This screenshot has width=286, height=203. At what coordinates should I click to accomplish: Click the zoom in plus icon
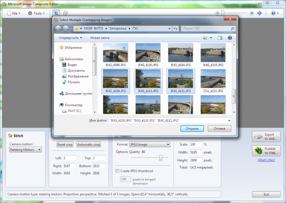point(252,13)
